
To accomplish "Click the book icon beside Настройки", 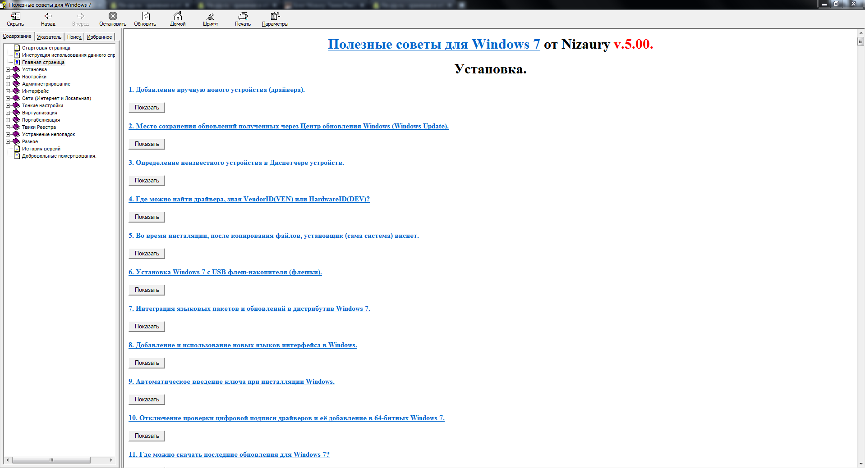I will tap(16, 77).
